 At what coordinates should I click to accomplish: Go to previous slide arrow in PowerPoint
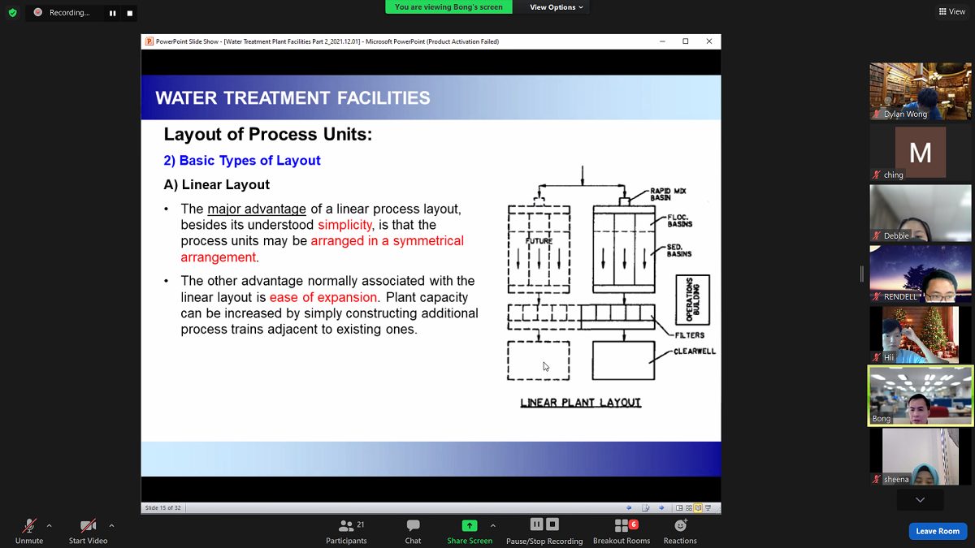click(x=629, y=508)
